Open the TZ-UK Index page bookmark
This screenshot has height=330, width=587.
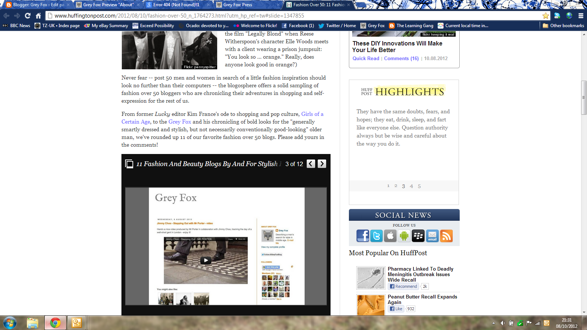(x=57, y=26)
